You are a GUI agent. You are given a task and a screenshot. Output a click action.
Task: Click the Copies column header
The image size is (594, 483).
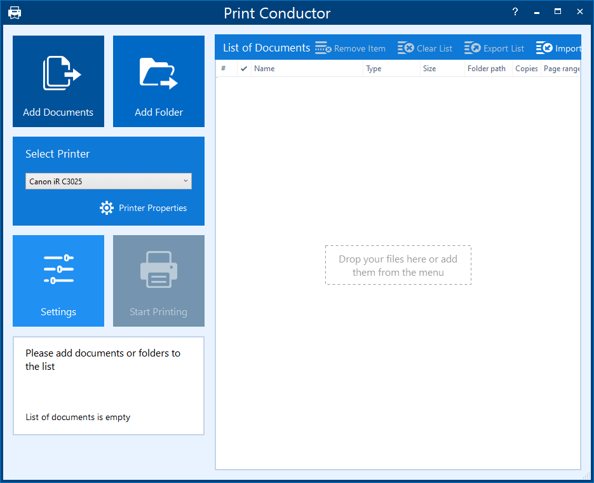click(526, 68)
